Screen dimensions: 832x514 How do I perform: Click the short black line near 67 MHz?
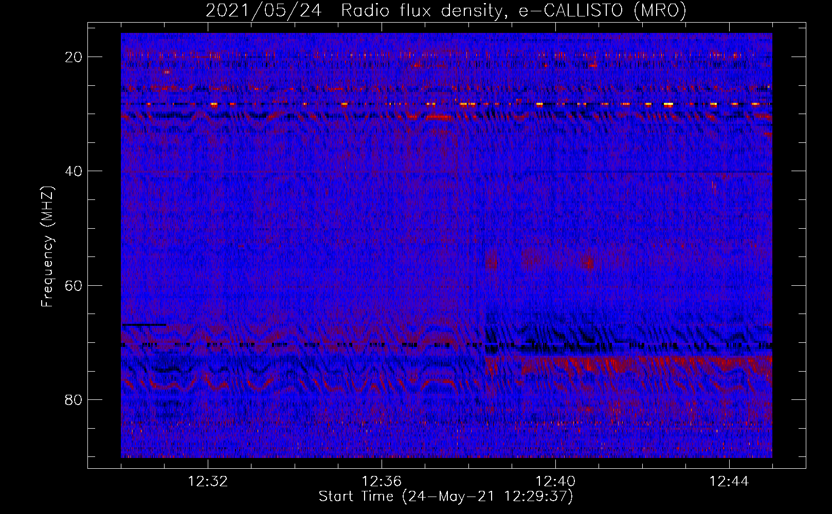point(144,325)
